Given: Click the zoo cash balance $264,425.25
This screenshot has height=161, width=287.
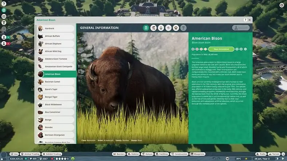Looking at the screenshot, I should pos(16,159).
